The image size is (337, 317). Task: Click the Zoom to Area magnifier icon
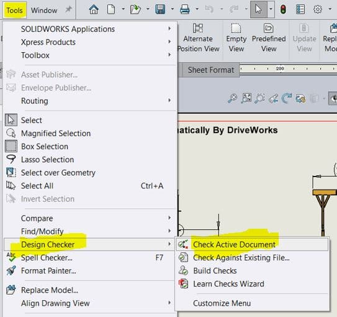point(259,99)
